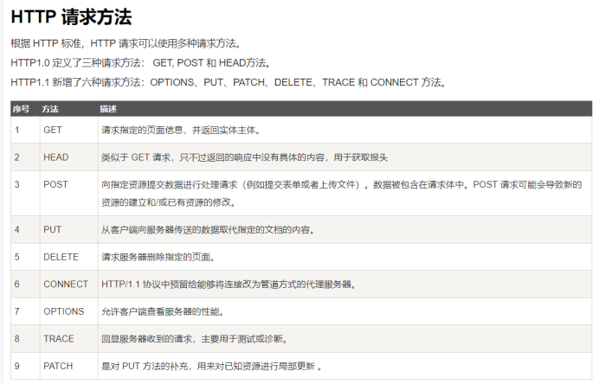Click the 'TRACE' method cell
Screen dimensions: 599x384
[x=68, y=339]
